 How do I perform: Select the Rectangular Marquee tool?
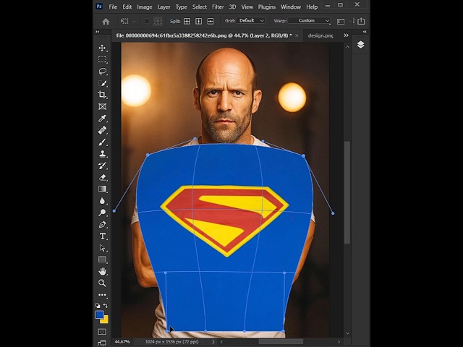click(x=102, y=59)
